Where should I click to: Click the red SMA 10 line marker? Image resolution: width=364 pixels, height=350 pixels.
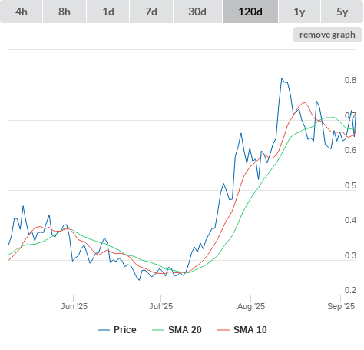(x=223, y=330)
